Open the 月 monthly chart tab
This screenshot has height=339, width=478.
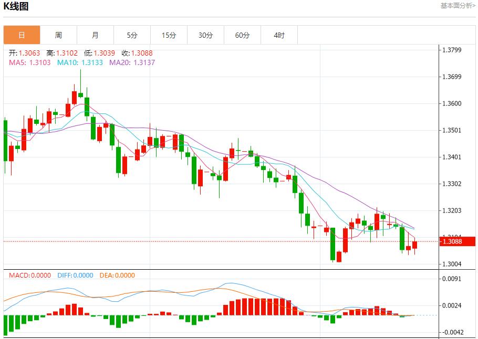tap(95, 35)
